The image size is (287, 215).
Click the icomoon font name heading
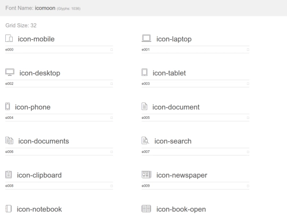45,8
